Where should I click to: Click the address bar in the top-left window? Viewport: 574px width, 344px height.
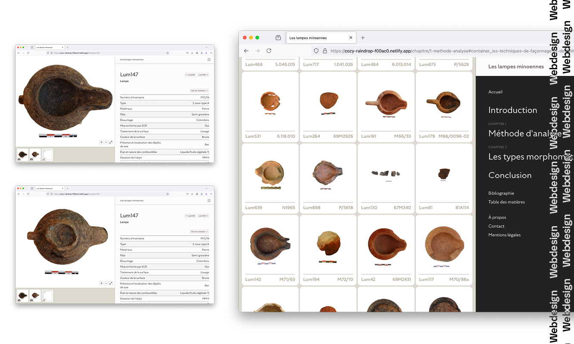tap(108, 53)
